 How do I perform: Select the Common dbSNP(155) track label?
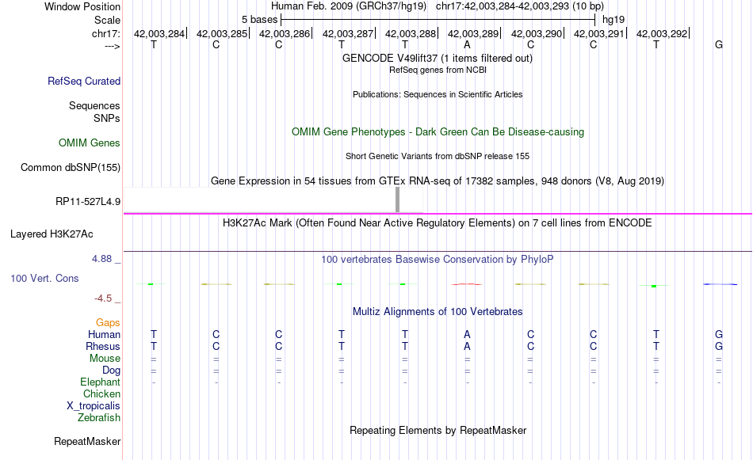[x=71, y=167]
